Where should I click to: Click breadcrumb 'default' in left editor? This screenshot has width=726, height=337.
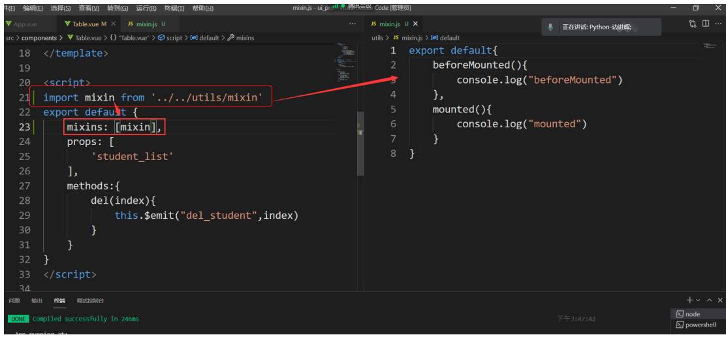click(204, 38)
